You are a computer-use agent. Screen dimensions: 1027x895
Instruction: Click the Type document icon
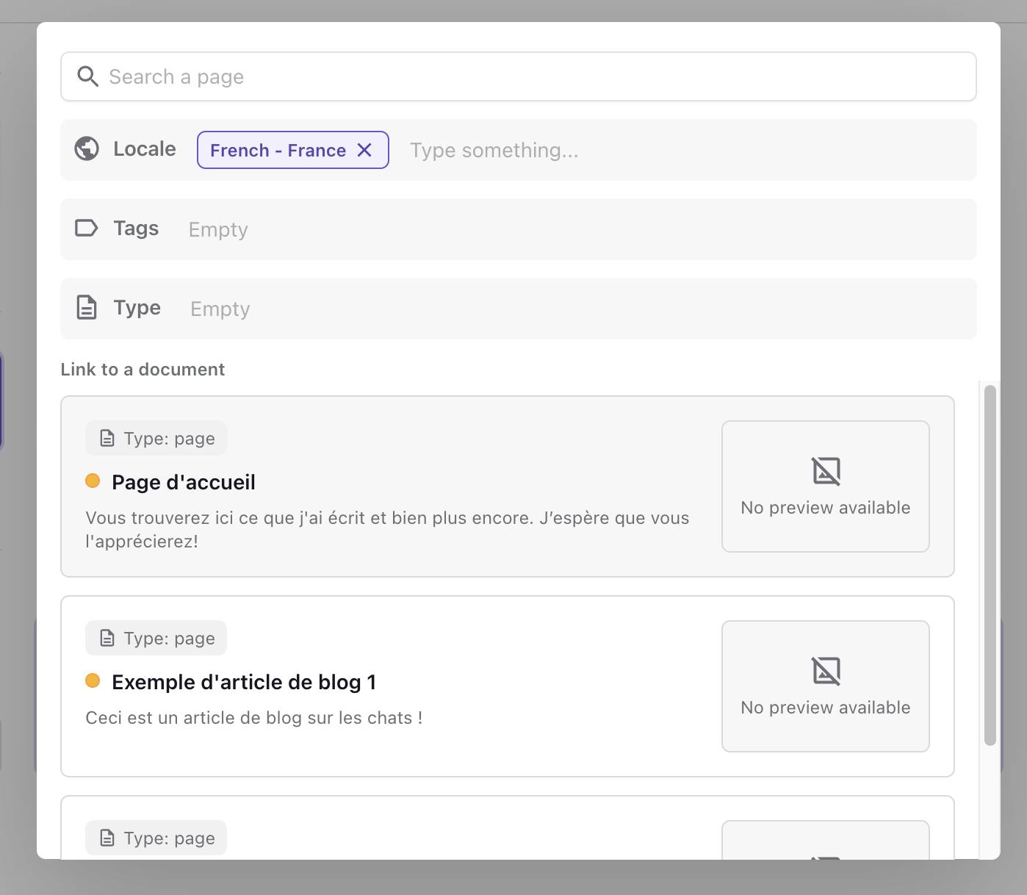[x=87, y=308]
